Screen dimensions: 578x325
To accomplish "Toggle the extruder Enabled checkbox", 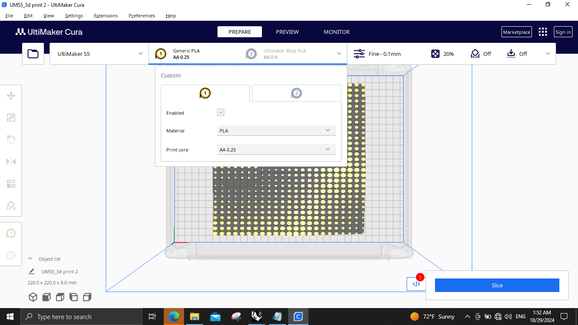I will [220, 113].
